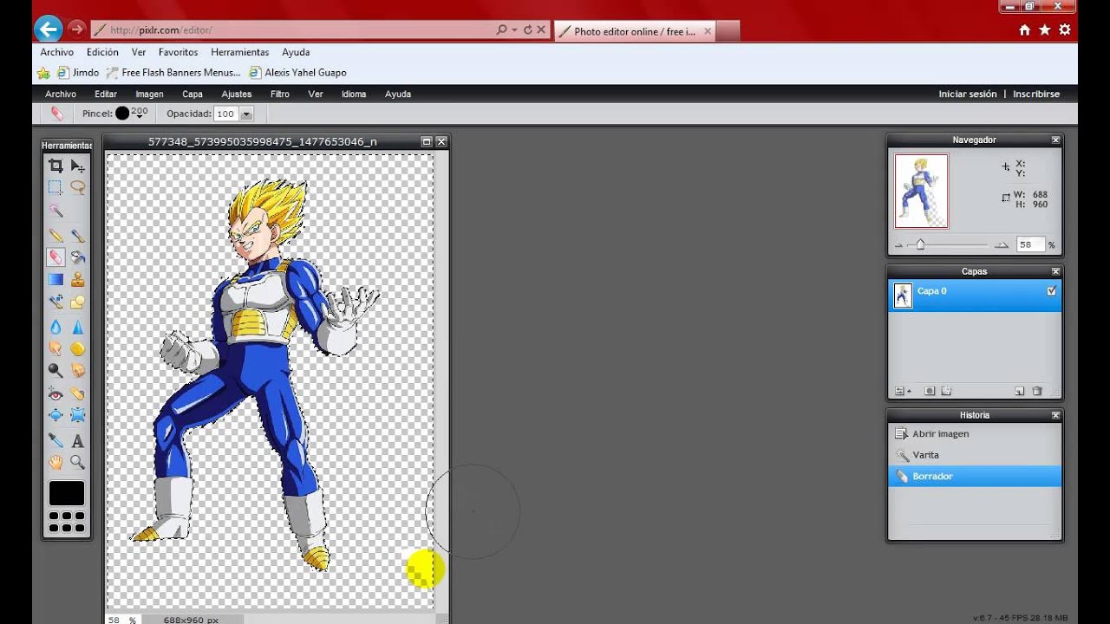Screen dimensions: 1110x624
Task: Select Abrir imagen history step
Action: [975, 433]
